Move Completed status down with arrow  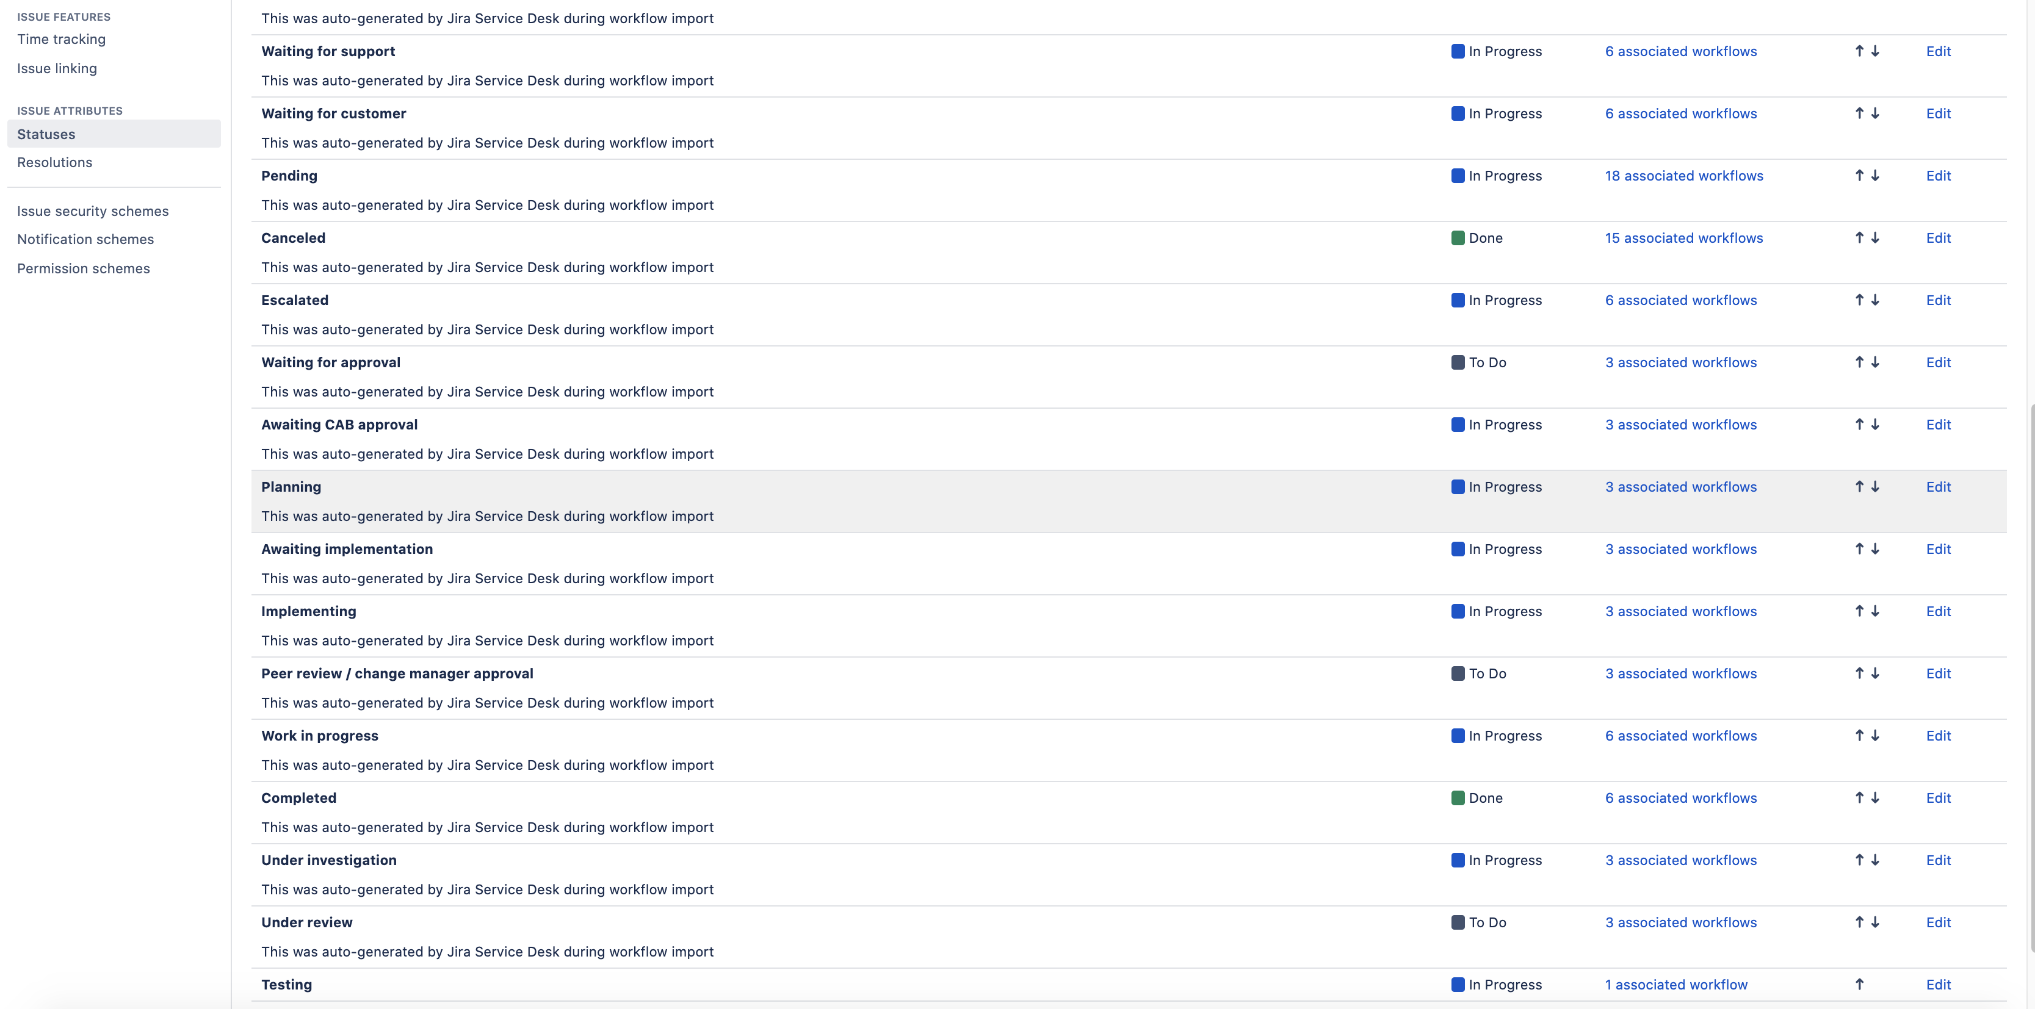(1874, 797)
